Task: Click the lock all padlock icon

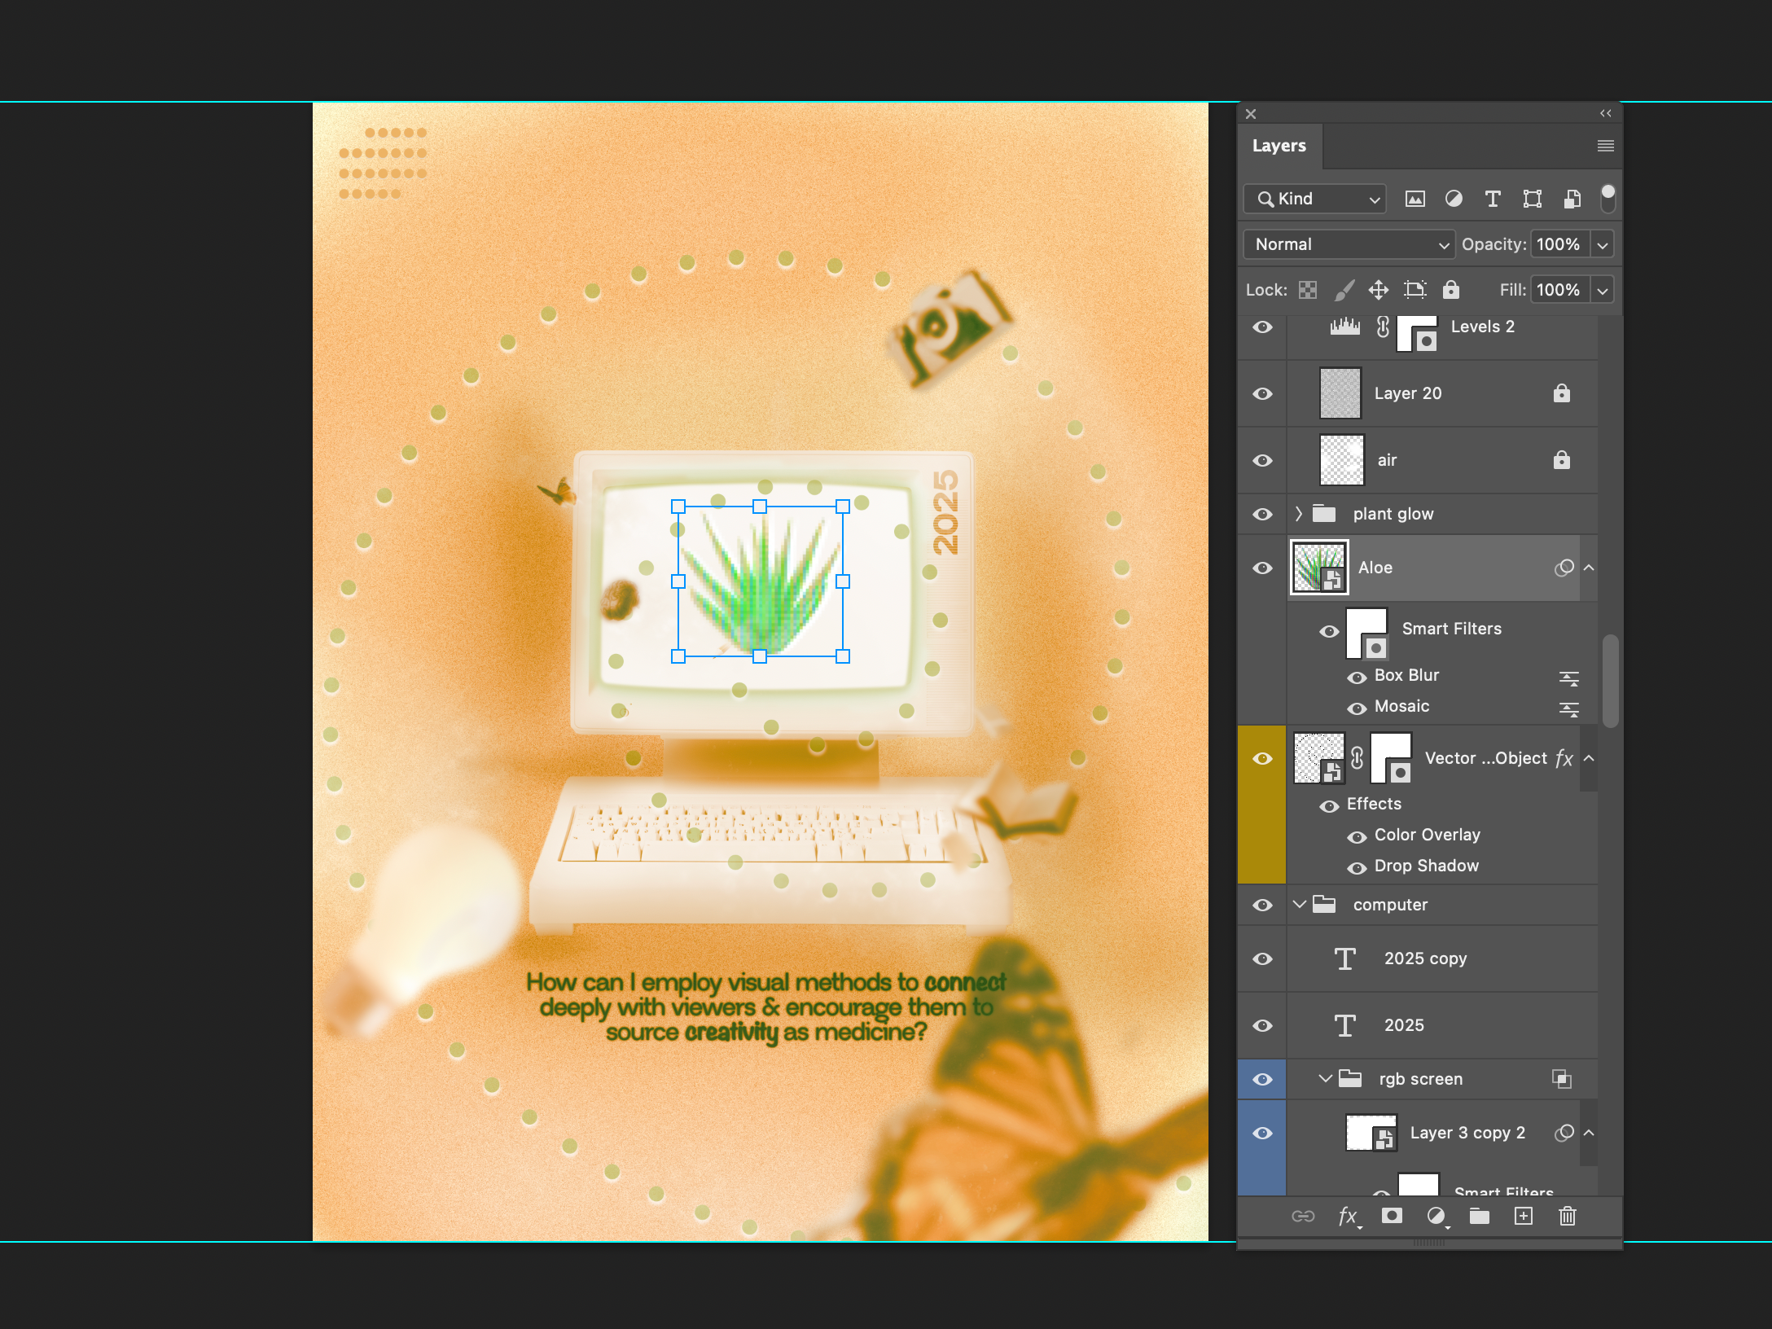Action: tap(1451, 290)
